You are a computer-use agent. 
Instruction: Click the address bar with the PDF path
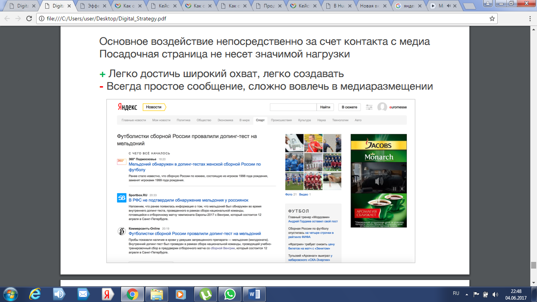tap(262, 18)
